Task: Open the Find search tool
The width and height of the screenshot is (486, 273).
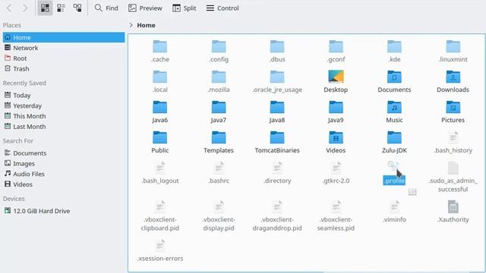Action: click(106, 8)
